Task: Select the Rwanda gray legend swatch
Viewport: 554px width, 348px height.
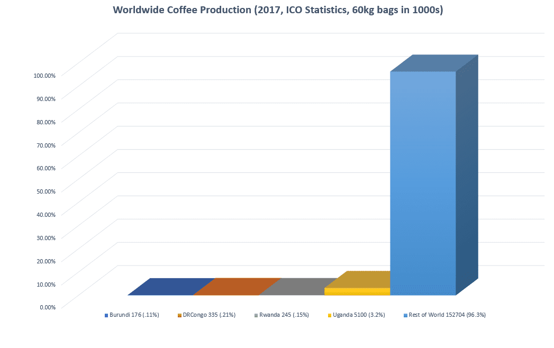Action: [256, 315]
